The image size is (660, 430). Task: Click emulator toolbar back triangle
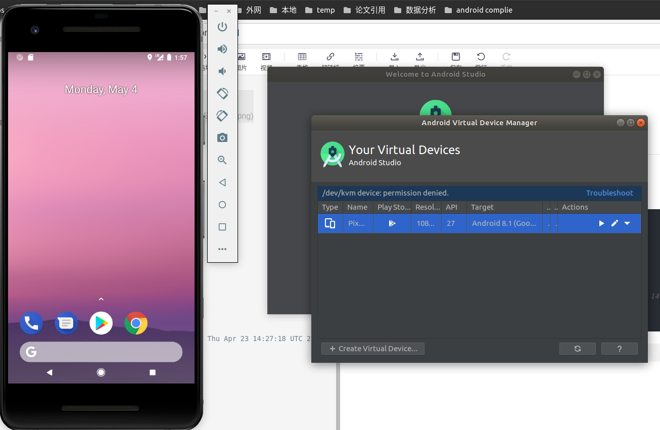tap(222, 182)
